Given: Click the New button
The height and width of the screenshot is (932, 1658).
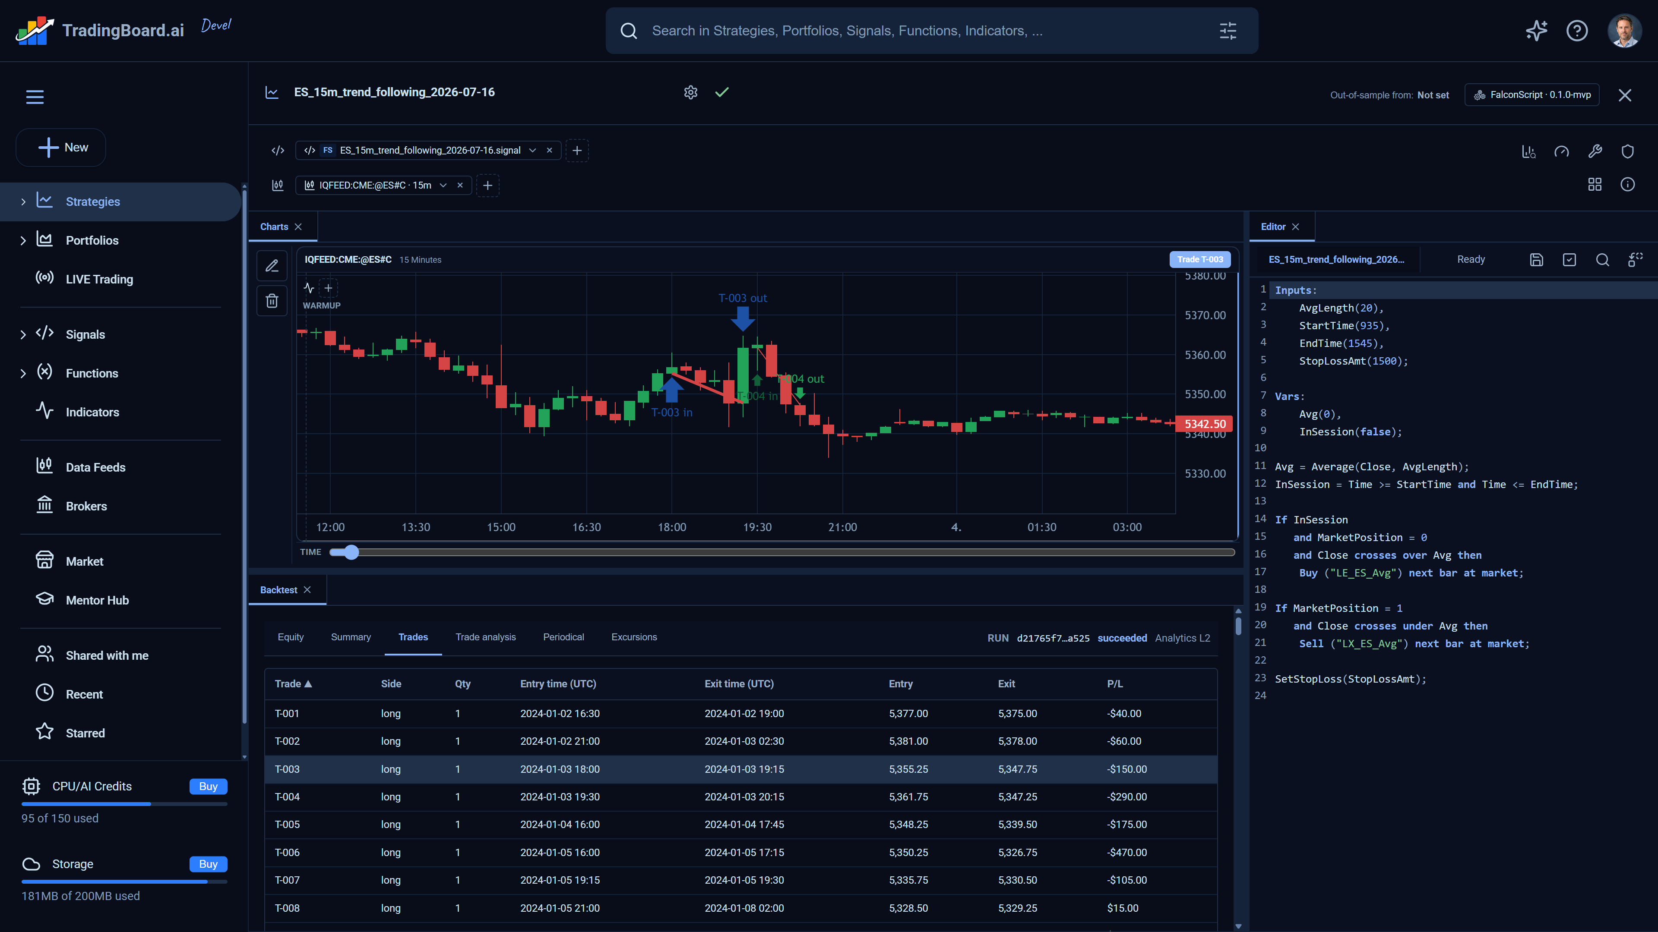Looking at the screenshot, I should 61,148.
